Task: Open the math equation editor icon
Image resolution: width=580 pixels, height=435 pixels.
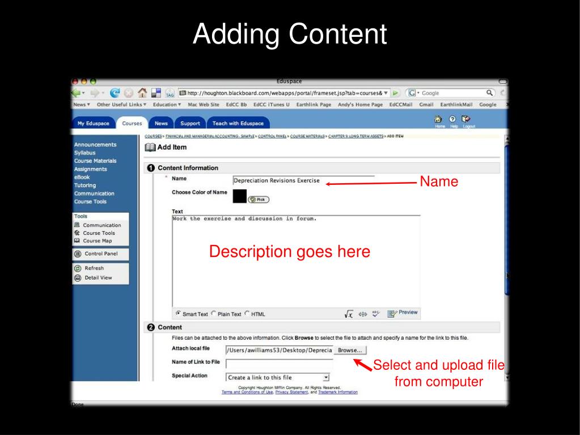Action: click(x=349, y=314)
